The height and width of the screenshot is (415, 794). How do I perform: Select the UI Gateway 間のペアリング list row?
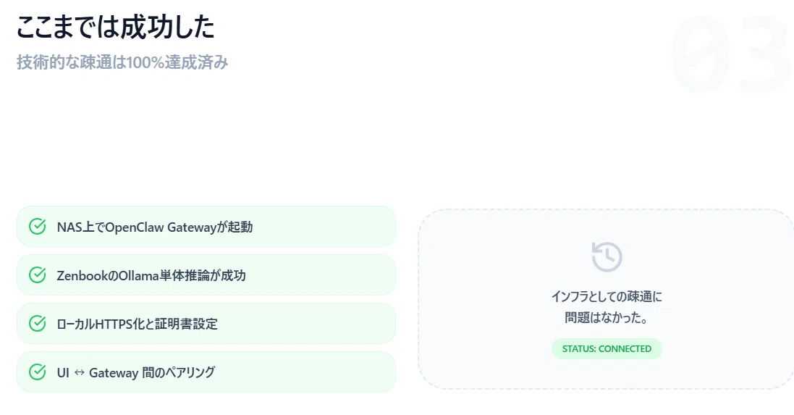[206, 372]
